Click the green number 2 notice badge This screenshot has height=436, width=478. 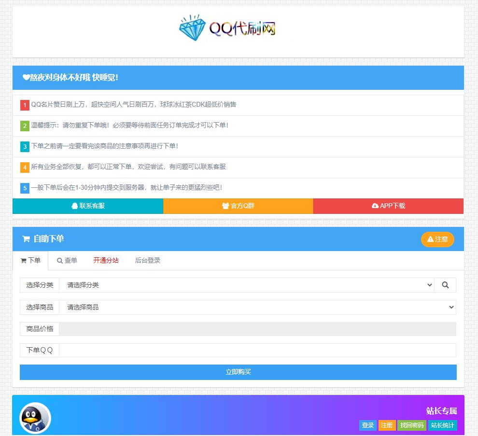[25, 126]
